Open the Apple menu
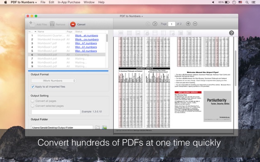The image size is (260, 162). (x=5, y=2)
